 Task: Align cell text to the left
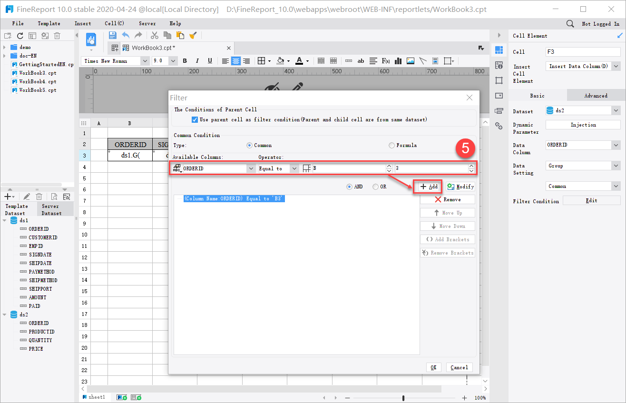pyautogui.click(x=225, y=61)
